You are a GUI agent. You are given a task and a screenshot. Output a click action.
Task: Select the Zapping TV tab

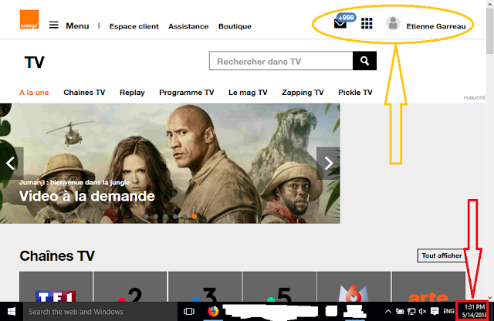click(303, 93)
